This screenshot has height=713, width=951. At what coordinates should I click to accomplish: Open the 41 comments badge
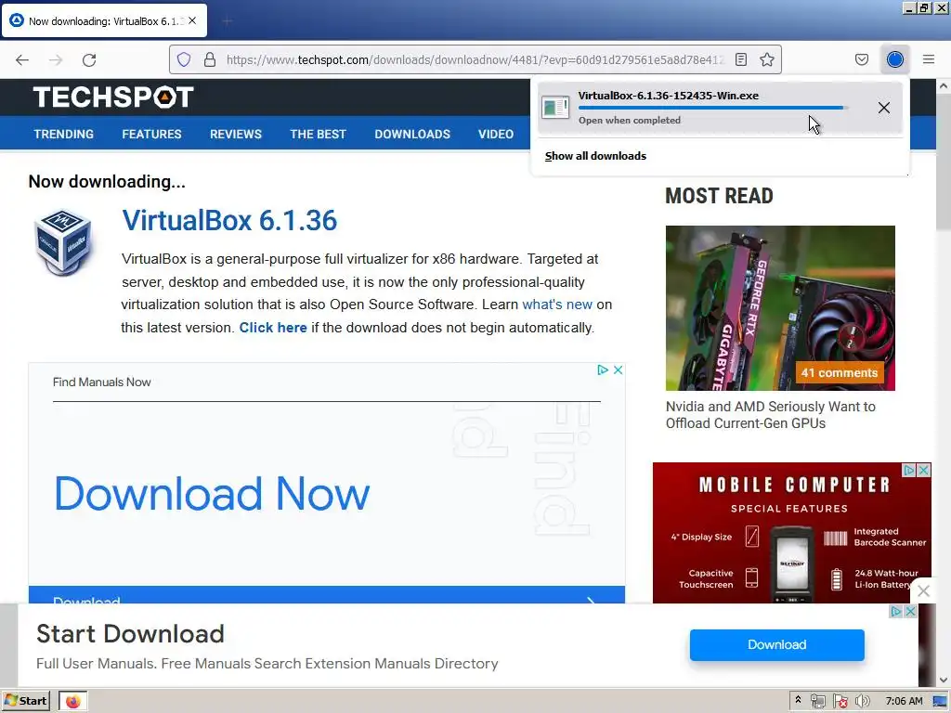click(x=840, y=373)
